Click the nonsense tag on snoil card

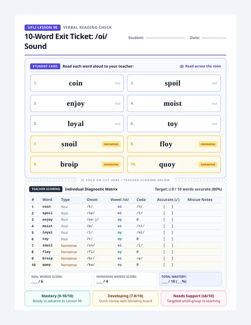point(111,144)
